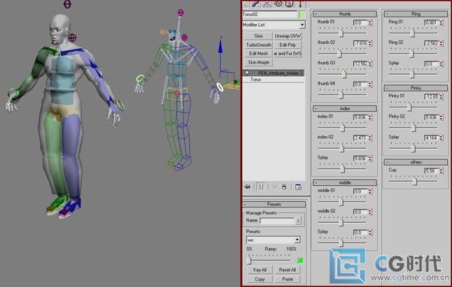Click the thumb 01 value field
Viewport: 452px width, 287px height.
click(x=360, y=23)
